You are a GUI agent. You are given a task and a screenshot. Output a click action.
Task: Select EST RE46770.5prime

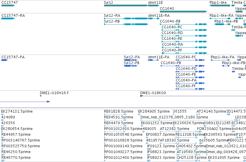point(16,158)
